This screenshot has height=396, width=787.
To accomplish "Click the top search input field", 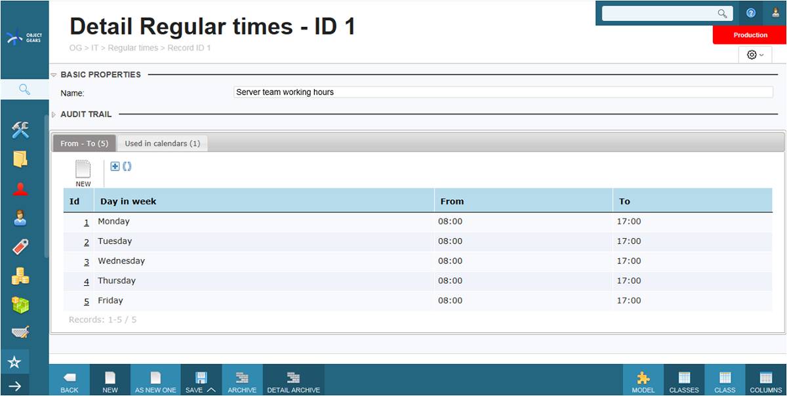I will (x=658, y=13).
